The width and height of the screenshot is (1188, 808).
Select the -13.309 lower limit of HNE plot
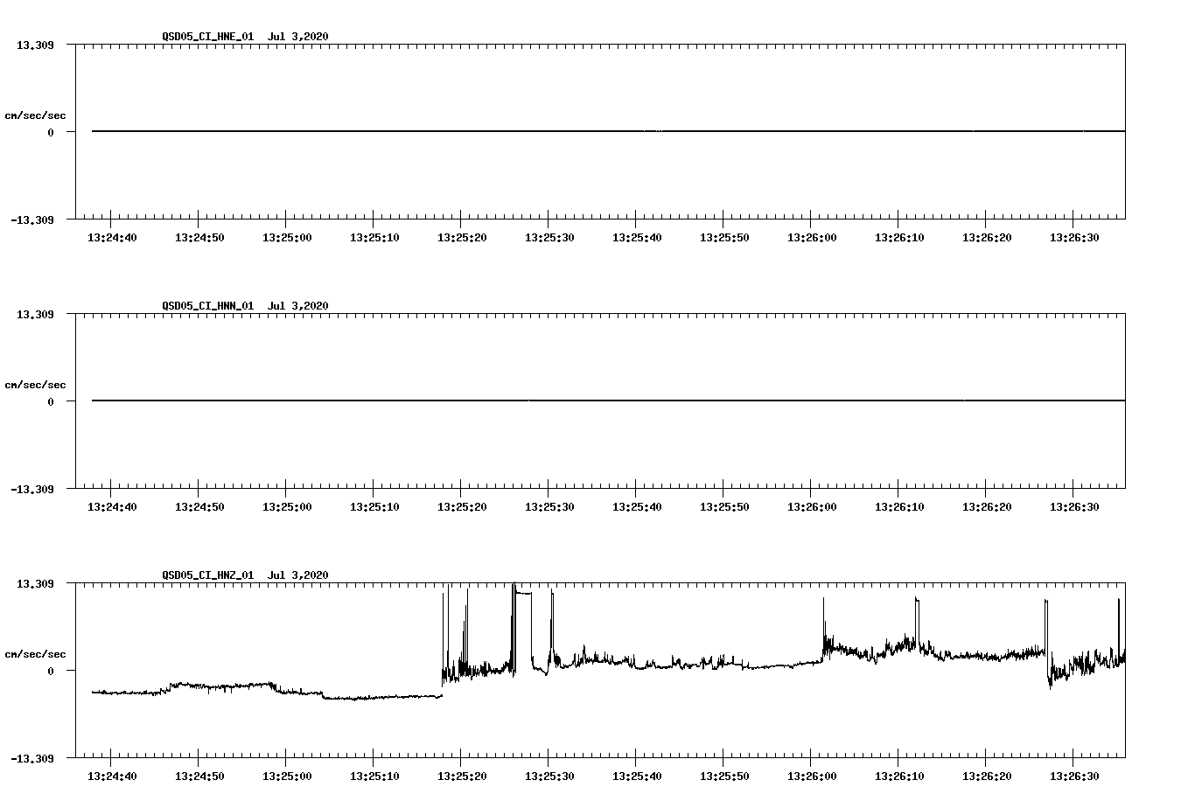tap(32, 219)
